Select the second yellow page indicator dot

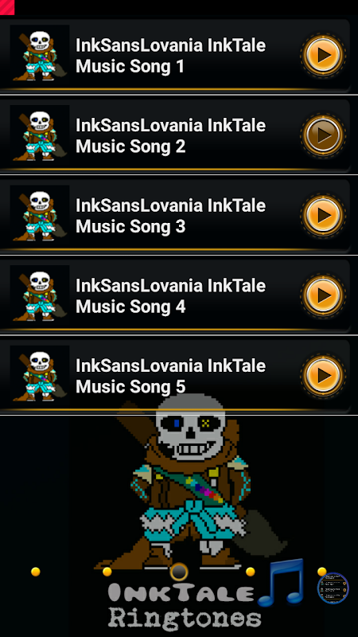pos(107,572)
